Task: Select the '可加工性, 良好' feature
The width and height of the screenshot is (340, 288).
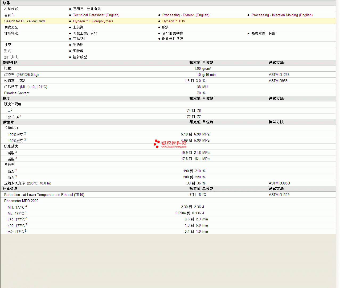Action: coord(85,34)
